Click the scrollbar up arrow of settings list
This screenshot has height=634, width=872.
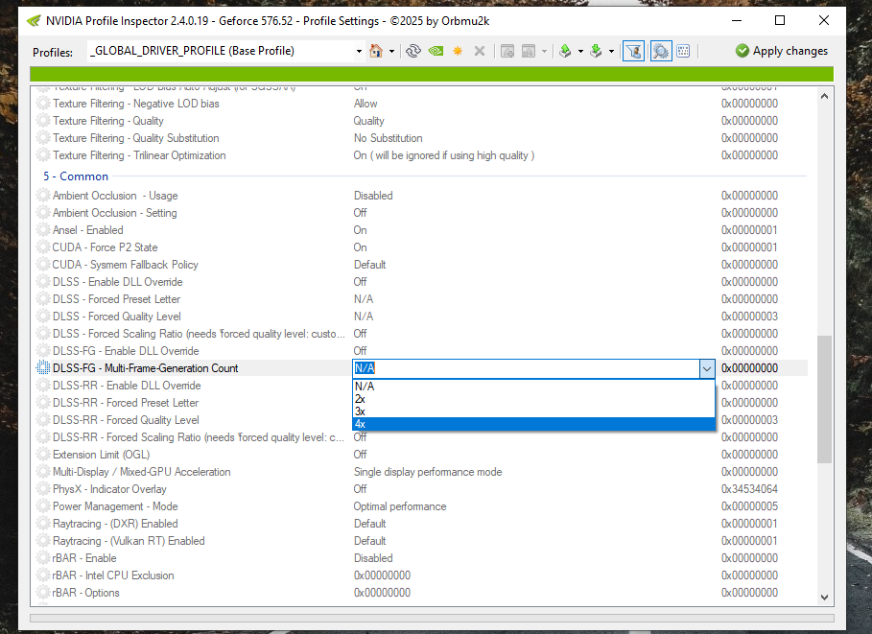click(825, 96)
